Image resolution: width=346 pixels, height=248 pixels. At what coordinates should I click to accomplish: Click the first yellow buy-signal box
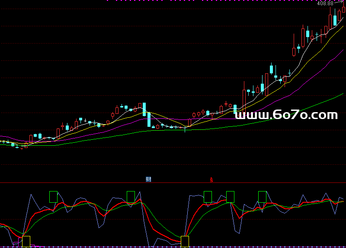click(x=26, y=241)
